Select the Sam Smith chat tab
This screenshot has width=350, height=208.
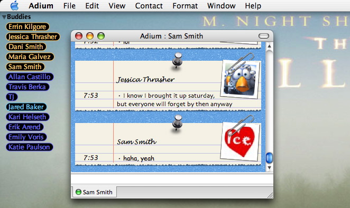pyautogui.click(x=95, y=192)
